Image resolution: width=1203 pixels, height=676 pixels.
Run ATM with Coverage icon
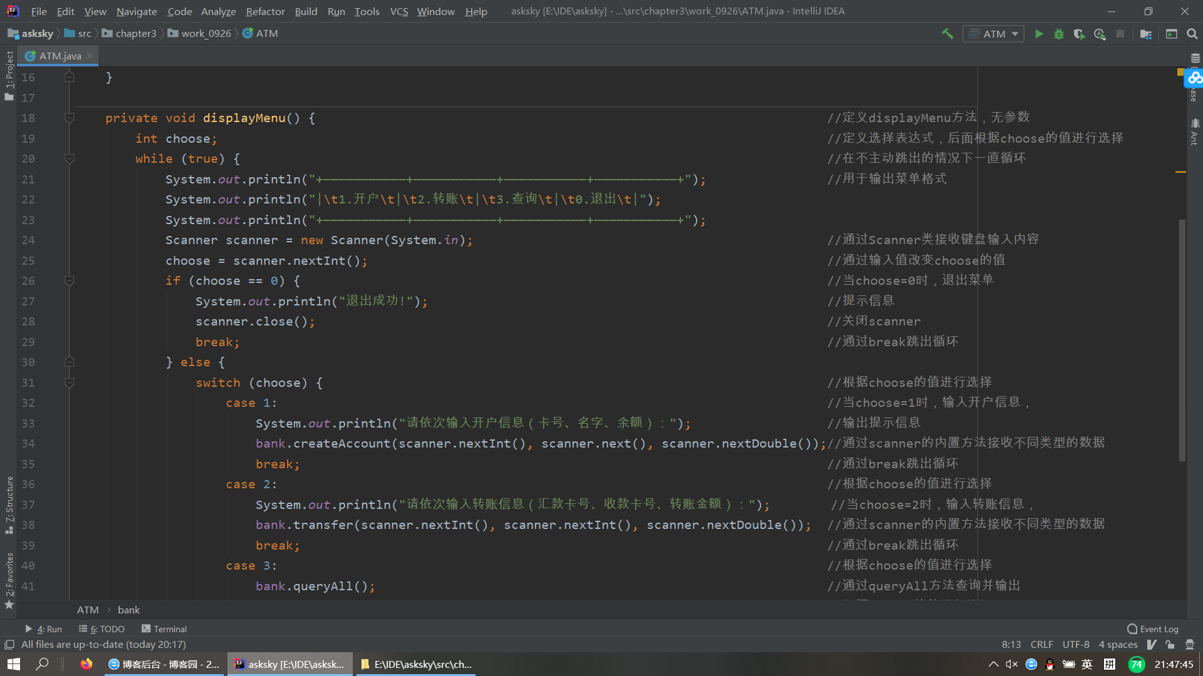[1079, 34]
